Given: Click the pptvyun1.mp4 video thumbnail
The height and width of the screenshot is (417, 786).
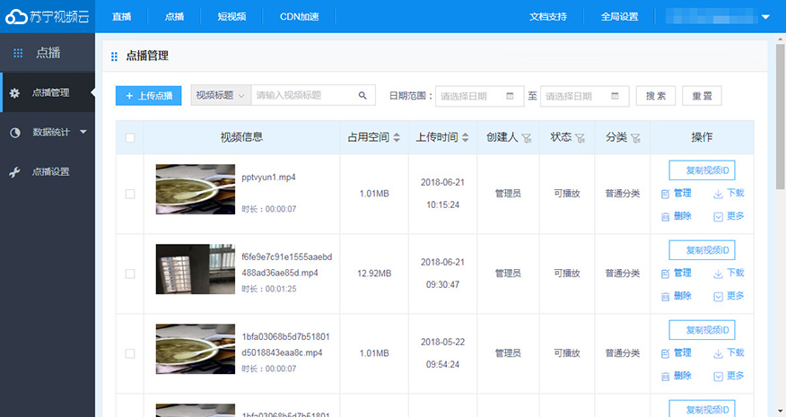Looking at the screenshot, I should click(x=196, y=189).
